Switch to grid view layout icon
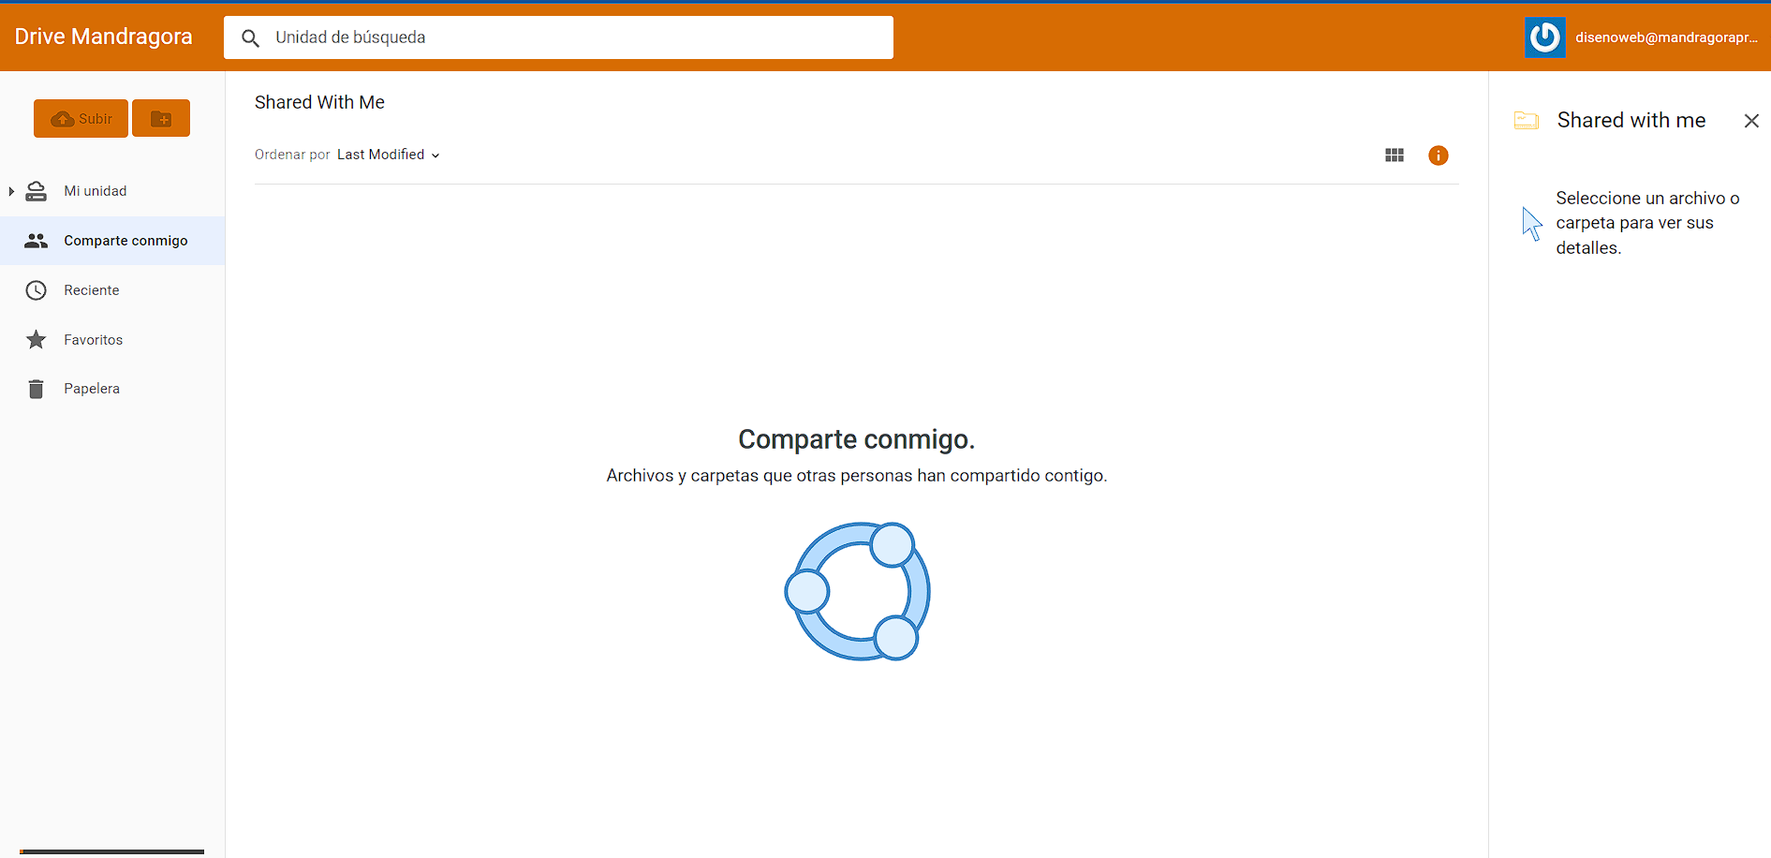Image resolution: width=1771 pixels, height=858 pixels. click(x=1395, y=155)
